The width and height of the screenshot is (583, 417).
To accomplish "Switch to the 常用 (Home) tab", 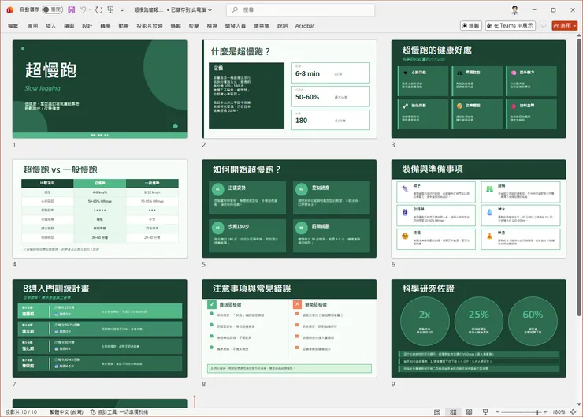I will coord(33,26).
